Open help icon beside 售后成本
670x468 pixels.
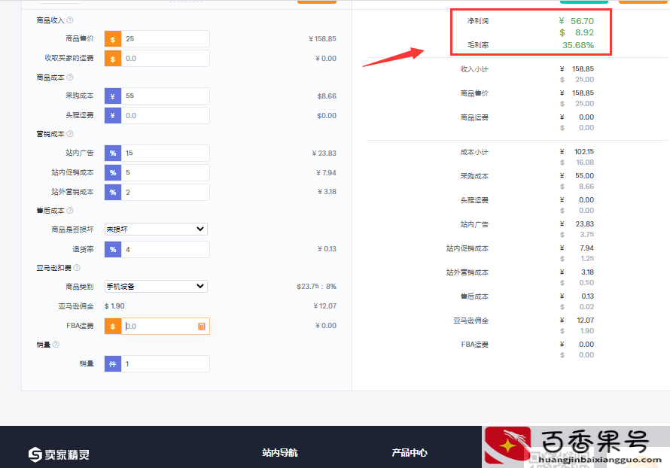tap(70, 211)
